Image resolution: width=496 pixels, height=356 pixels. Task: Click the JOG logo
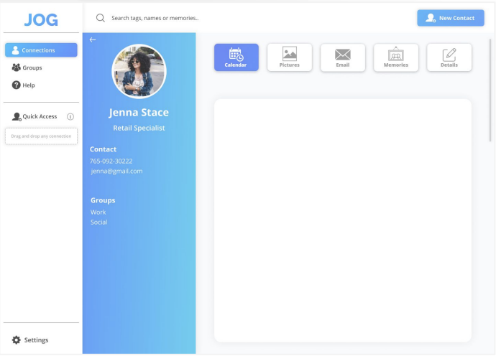coord(41,19)
